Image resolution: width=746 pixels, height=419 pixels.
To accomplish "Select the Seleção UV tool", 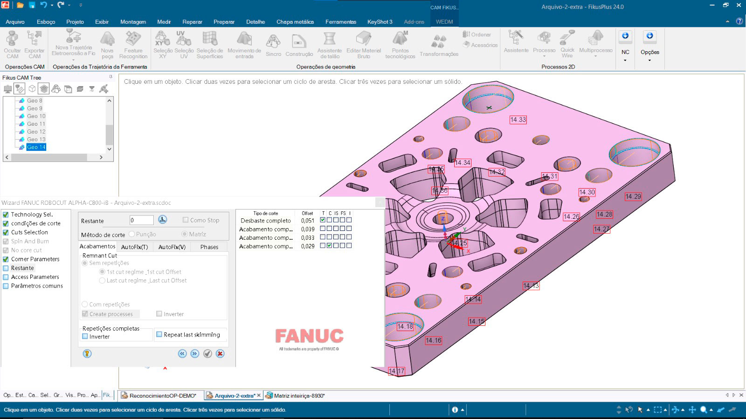I will (184, 45).
